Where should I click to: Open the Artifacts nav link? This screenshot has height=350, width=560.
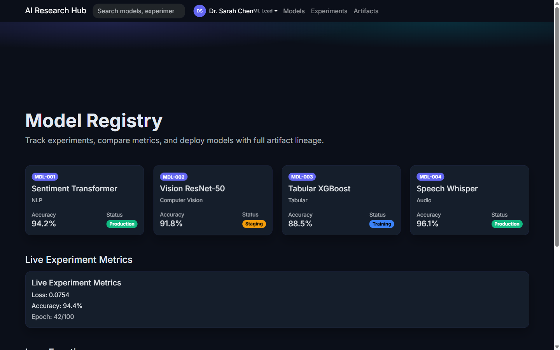[366, 11]
